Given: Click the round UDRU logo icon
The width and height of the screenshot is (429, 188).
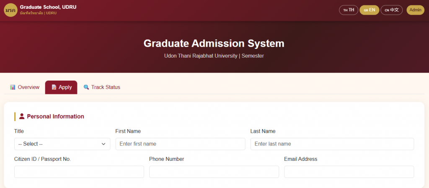Looking at the screenshot, I should [x=10, y=10].
